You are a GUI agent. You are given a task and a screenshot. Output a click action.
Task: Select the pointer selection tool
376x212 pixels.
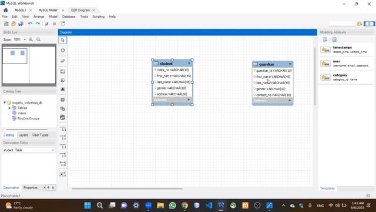(x=63, y=40)
